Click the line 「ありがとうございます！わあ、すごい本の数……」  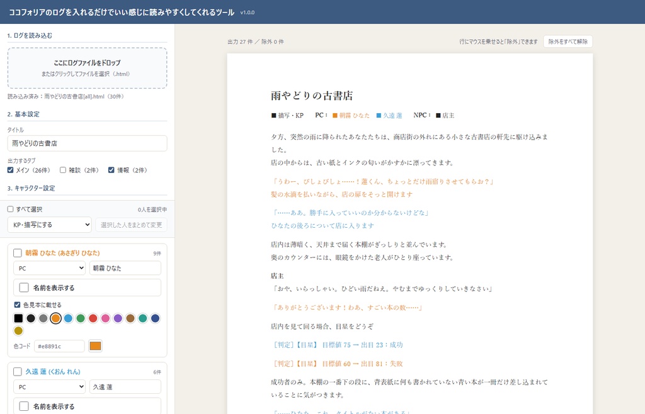(347, 308)
